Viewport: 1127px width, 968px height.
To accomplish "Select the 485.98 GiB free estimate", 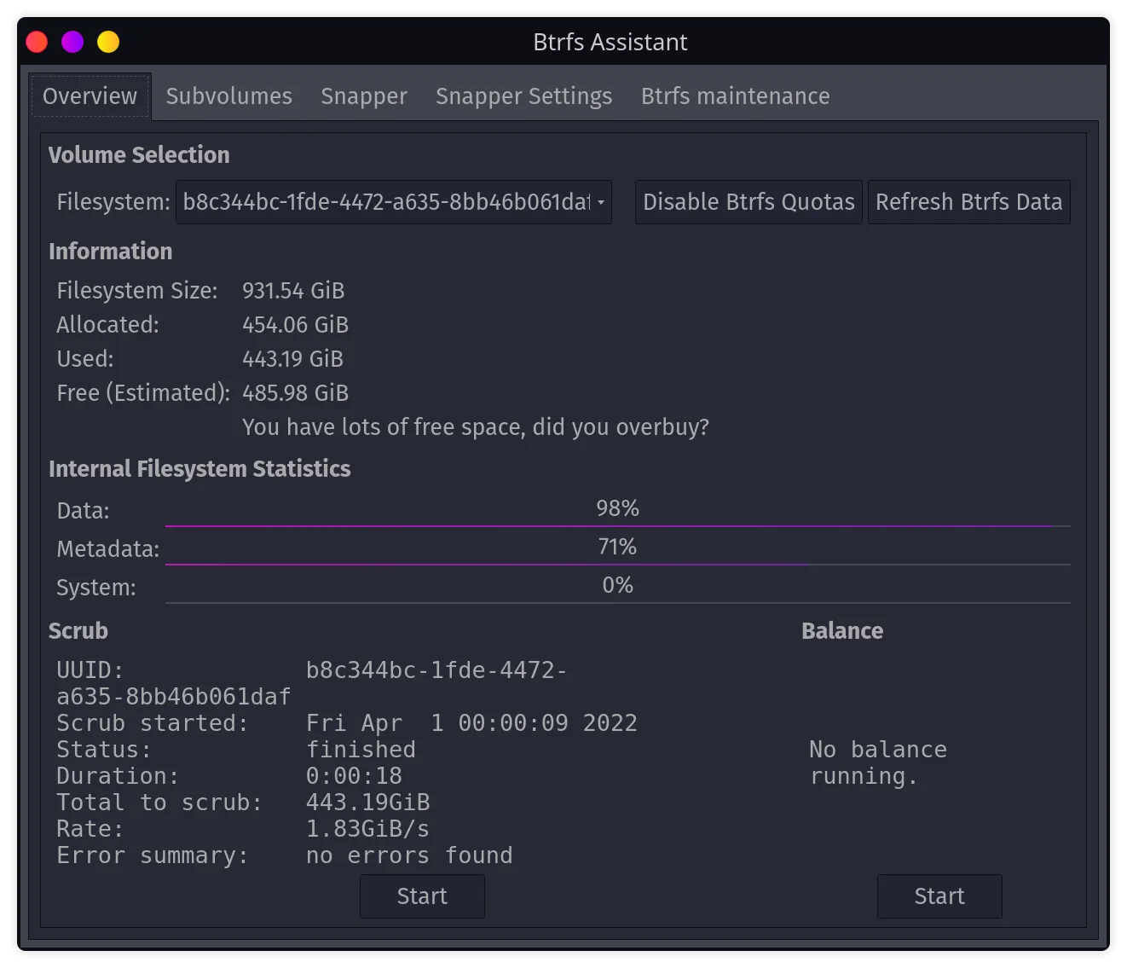I will pos(295,393).
